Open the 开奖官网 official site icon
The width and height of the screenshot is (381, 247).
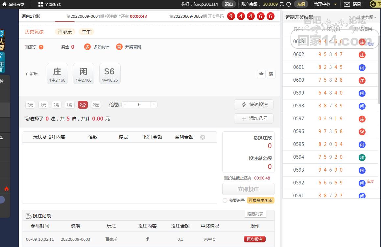(119, 47)
